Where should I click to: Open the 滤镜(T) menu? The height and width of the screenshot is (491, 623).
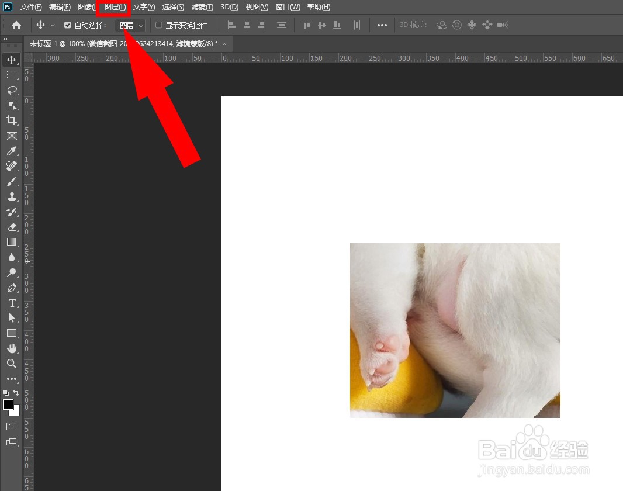(202, 7)
